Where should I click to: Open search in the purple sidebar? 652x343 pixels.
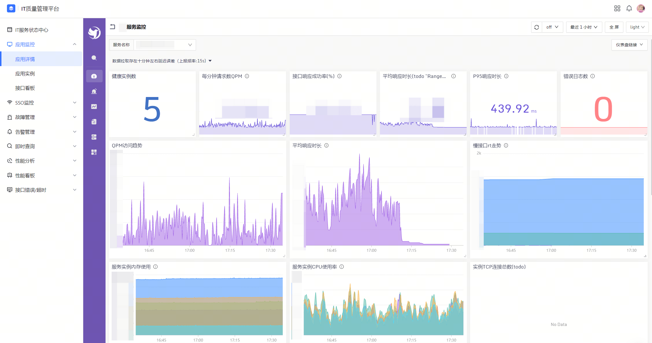(94, 58)
